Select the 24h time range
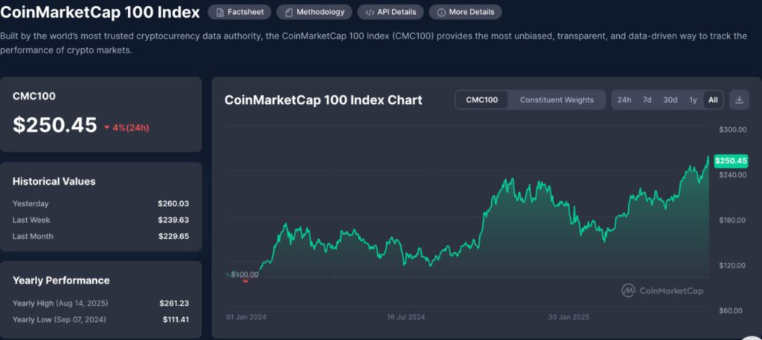 (x=624, y=99)
